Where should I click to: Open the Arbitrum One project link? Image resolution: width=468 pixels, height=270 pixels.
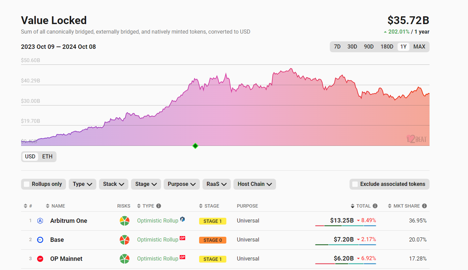click(x=69, y=221)
